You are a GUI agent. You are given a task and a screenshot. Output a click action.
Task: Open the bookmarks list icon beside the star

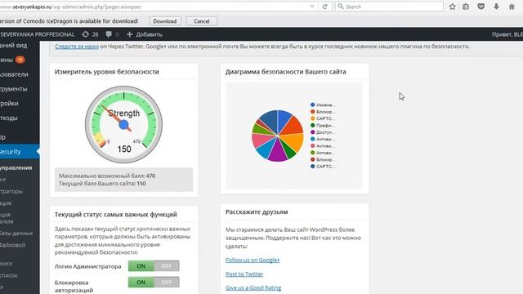coord(466,7)
